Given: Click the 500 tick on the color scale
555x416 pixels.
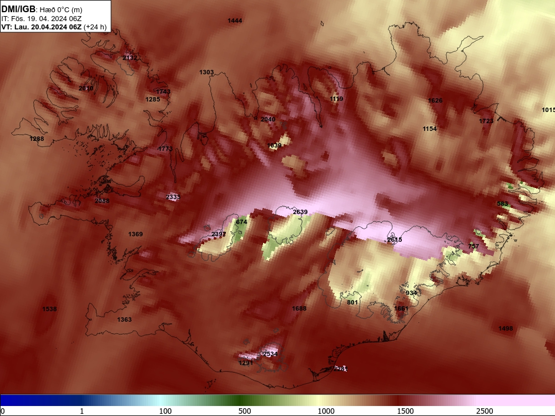Looking at the screenshot, I should tap(245, 411).
